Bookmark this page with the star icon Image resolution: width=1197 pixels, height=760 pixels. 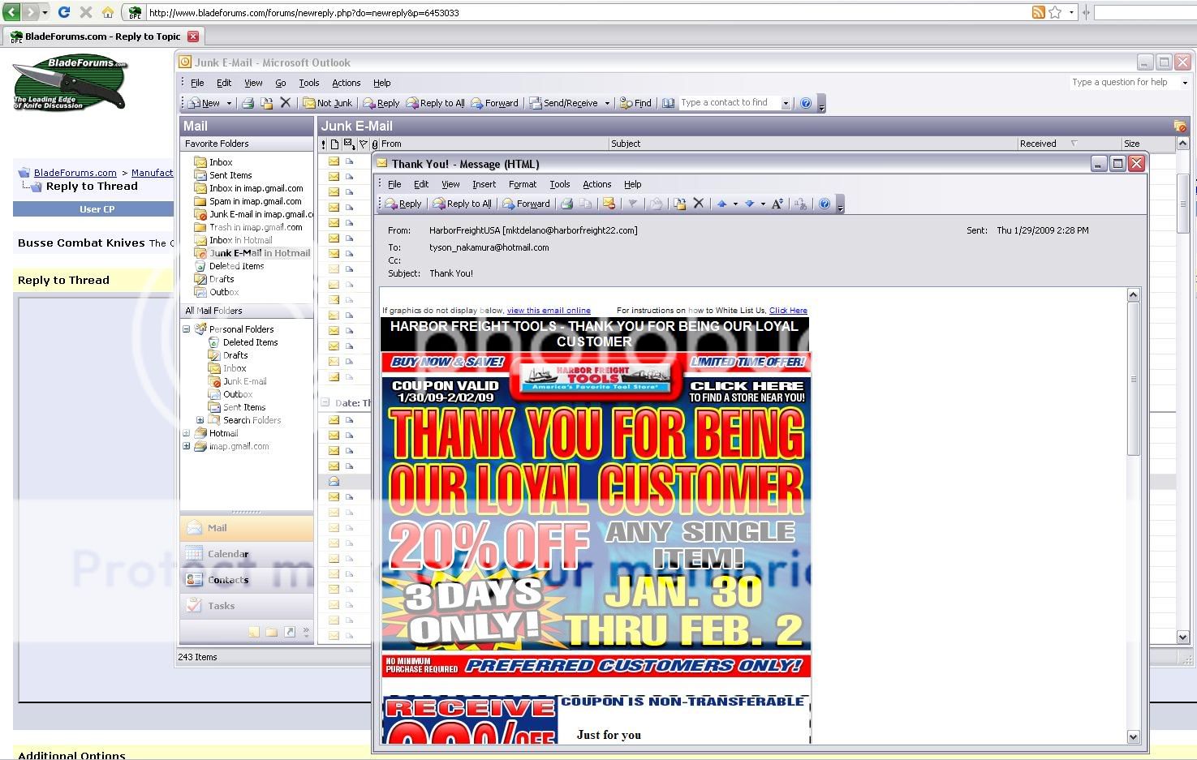pos(1055,12)
